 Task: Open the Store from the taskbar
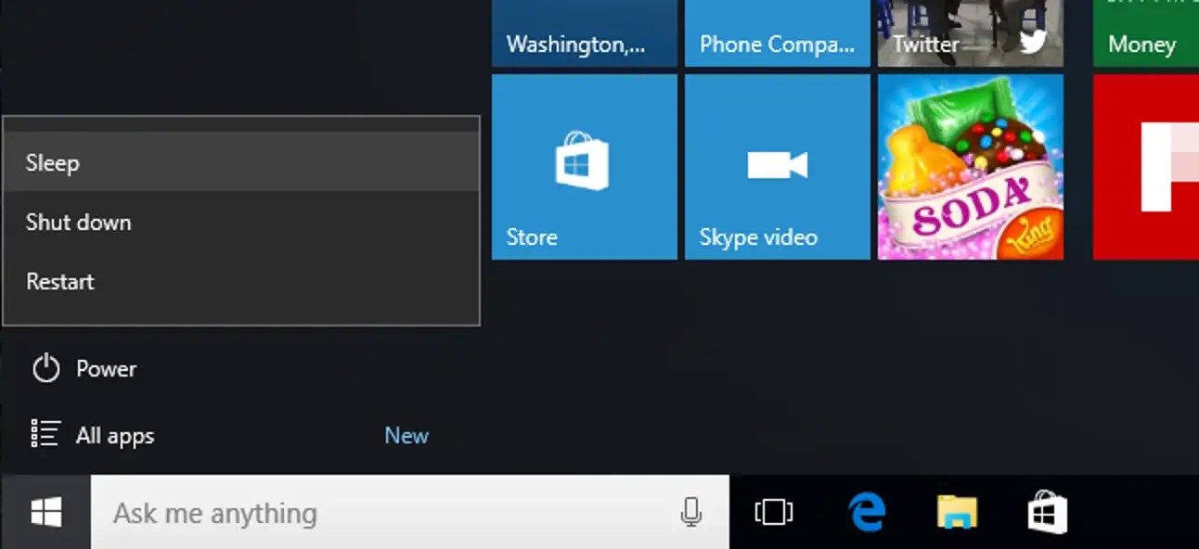point(1047,511)
